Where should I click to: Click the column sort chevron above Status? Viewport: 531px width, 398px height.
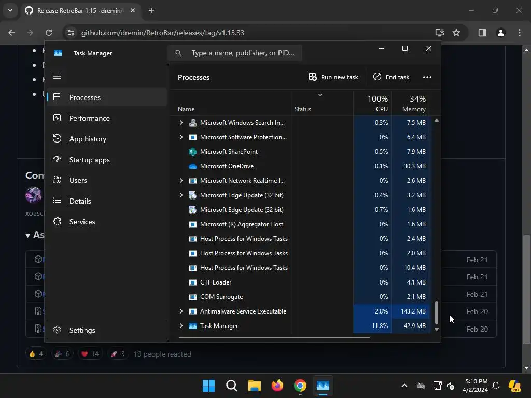pos(320,95)
